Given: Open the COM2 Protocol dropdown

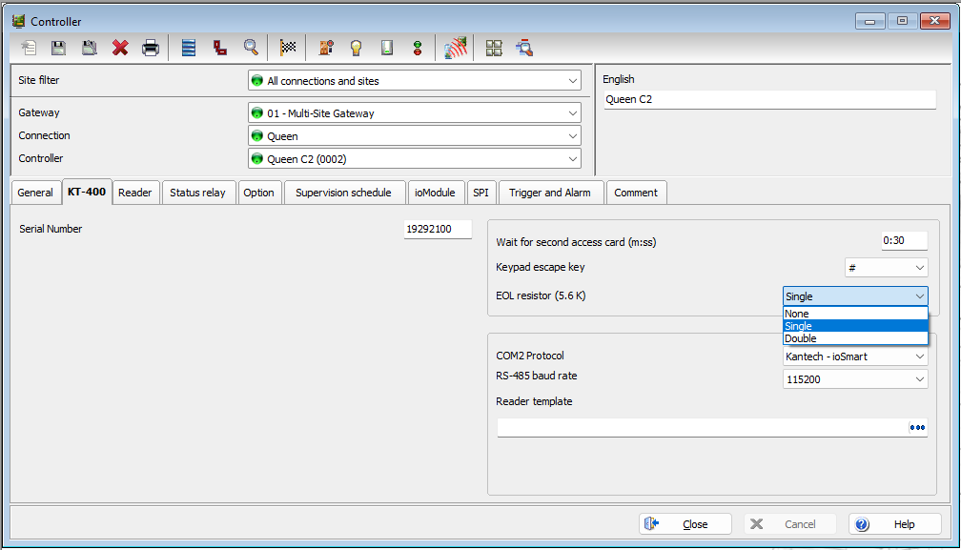Looking at the screenshot, I should 855,356.
